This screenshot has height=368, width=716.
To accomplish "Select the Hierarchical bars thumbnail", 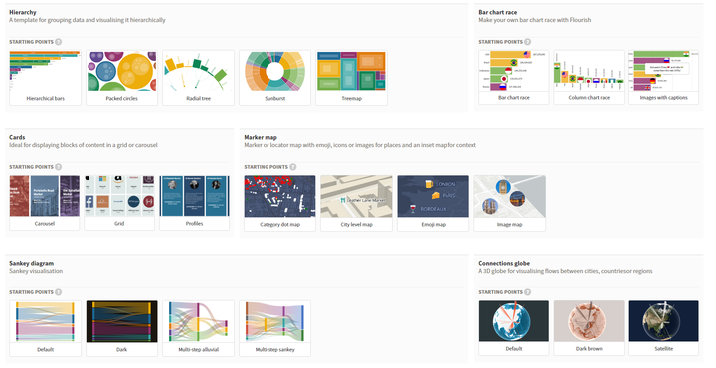I will pos(45,78).
